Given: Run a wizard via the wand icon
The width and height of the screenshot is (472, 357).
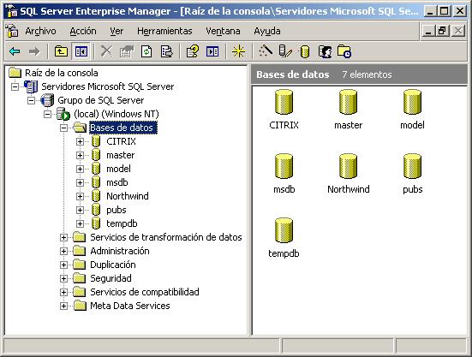Looking at the screenshot, I should 266,51.
